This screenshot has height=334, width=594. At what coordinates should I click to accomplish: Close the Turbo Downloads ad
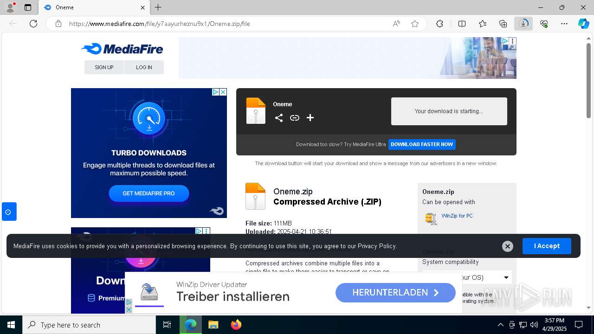tap(223, 92)
